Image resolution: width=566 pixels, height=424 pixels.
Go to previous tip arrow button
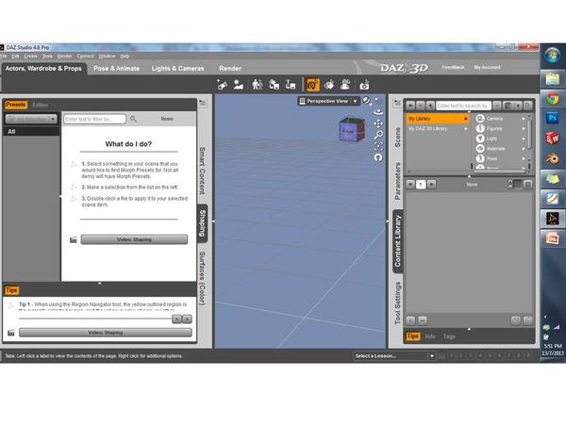[x=176, y=319]
